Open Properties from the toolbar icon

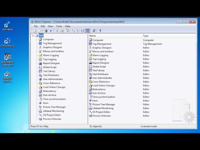(x=94, y=31)
